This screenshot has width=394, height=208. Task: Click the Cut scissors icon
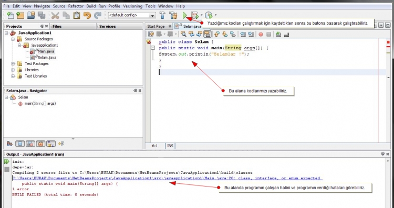pyautogui.click(x=55, y=16)
